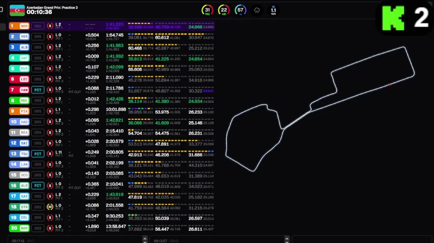
Task: Click TSU lap count L 11
Action: click(x=59, y=152)
